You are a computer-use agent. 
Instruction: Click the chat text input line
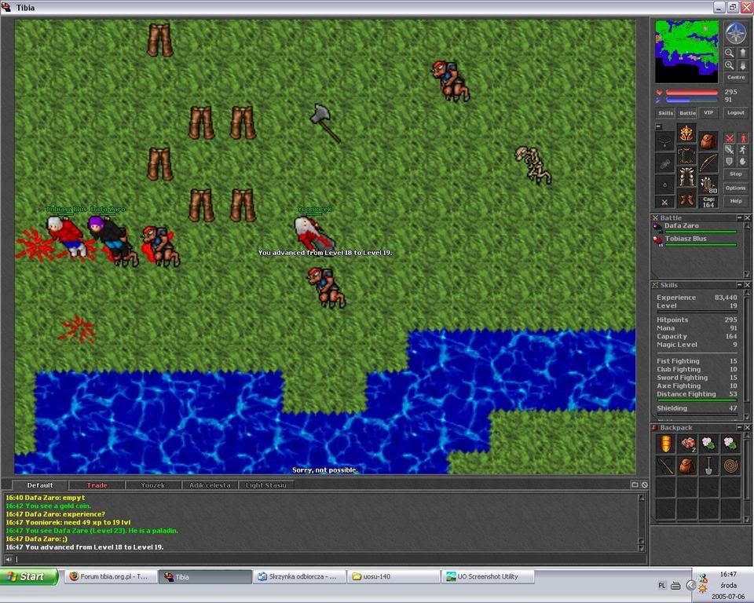coord(331,559)
